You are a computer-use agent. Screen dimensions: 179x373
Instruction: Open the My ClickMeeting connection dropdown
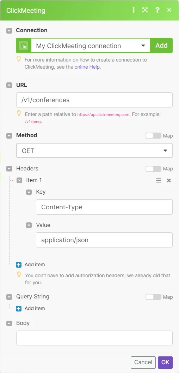click(91, 46)
